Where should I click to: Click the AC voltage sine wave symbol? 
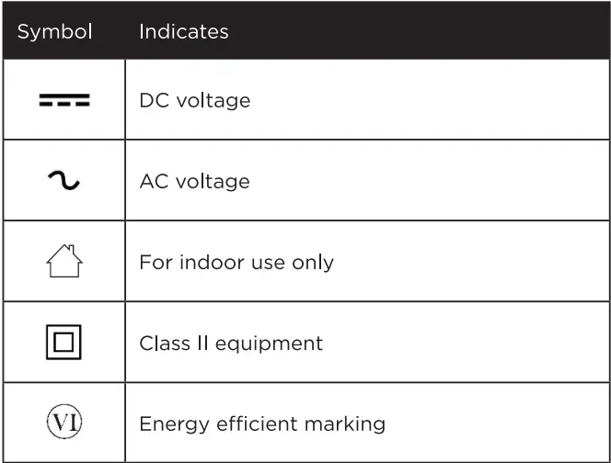click(63, 182)
